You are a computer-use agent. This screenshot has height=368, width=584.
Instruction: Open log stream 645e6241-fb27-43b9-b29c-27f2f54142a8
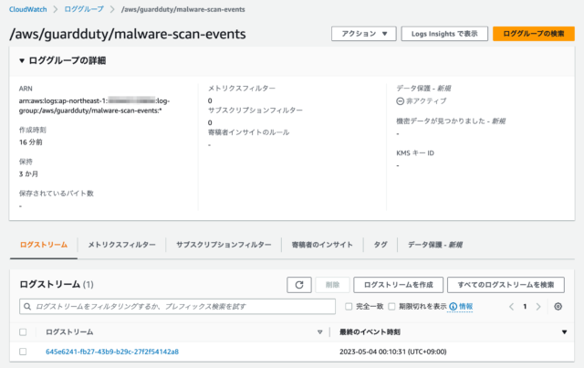tap(112, 352)
